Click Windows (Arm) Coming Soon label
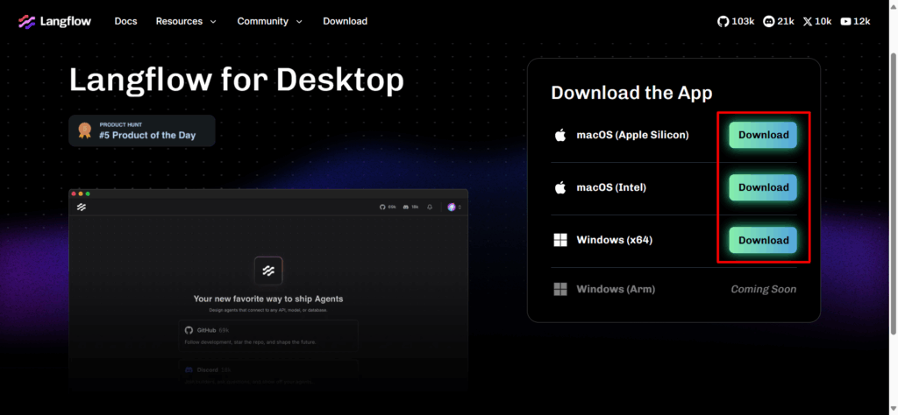The height and width of the screenshot is (415, 898). (763, 289)
